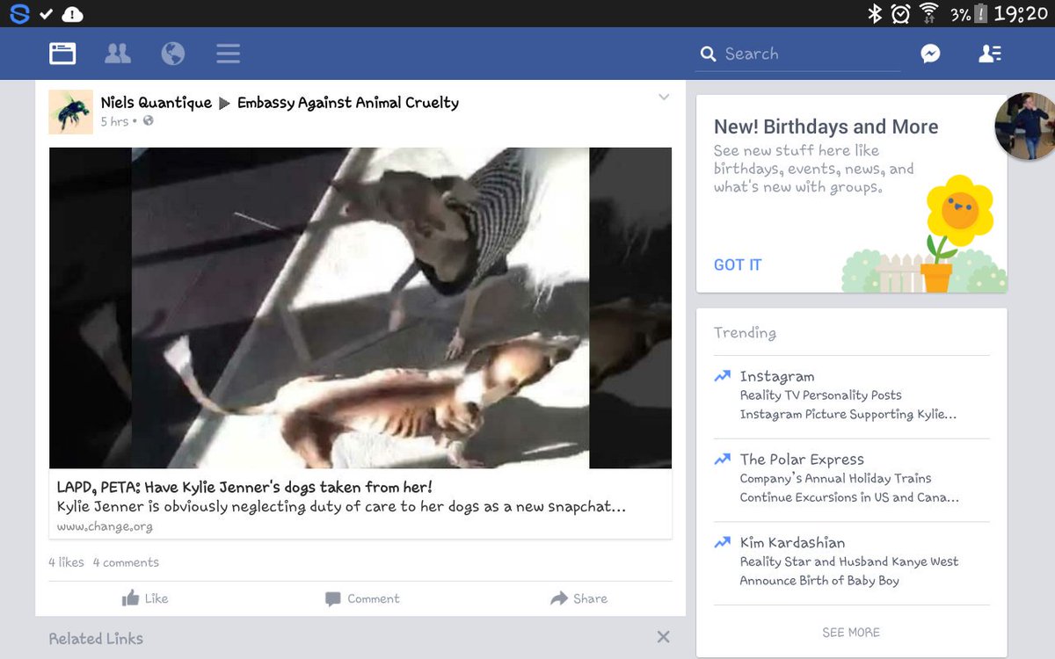Screen dimensions: 1055x659
Task: Tap the checkmark notification icon
Action: (46, 14)
